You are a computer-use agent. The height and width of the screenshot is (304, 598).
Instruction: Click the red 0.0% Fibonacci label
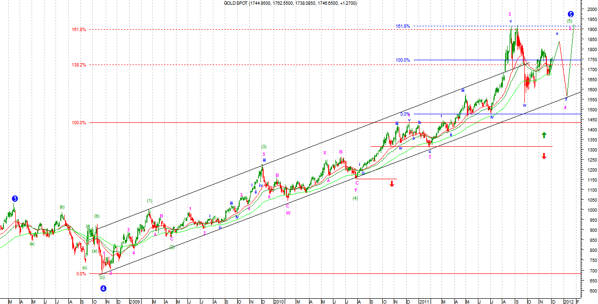(x=81, y=274)
